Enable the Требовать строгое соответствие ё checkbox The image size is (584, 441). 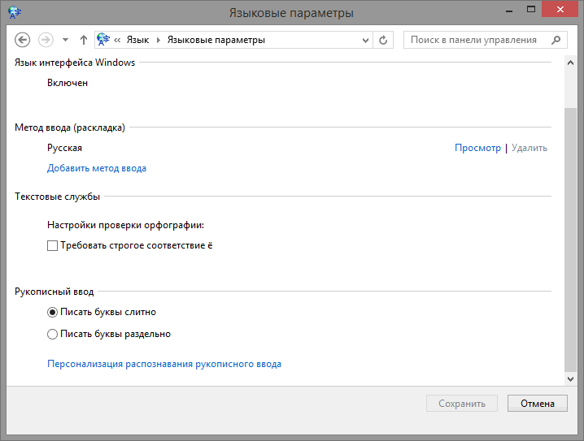(x=53, y=245)
